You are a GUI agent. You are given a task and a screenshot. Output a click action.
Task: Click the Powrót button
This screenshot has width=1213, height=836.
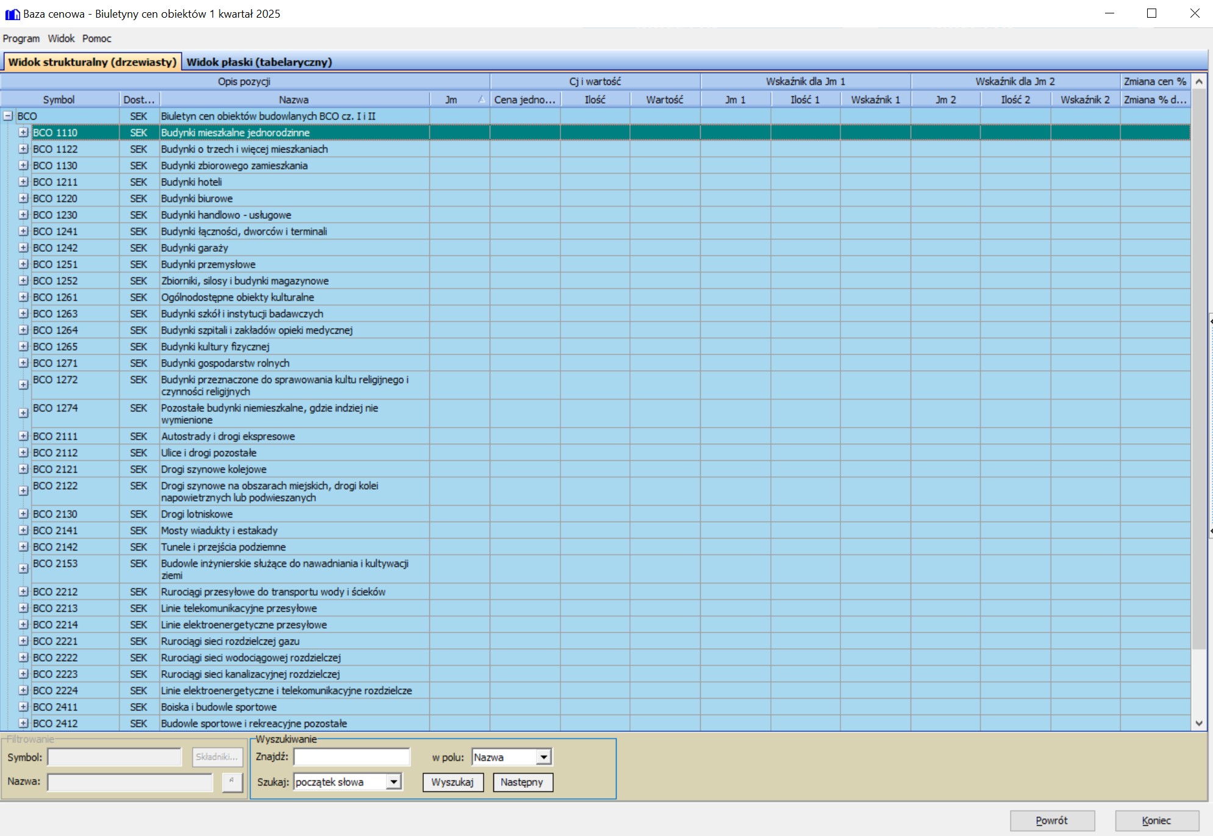pyautogui.click(x=1052, y=821)
